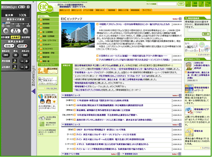Click the 環境用語検索 input field in right sidebar
The height and width of the screenshot is (157, 212).
[197, 30]
